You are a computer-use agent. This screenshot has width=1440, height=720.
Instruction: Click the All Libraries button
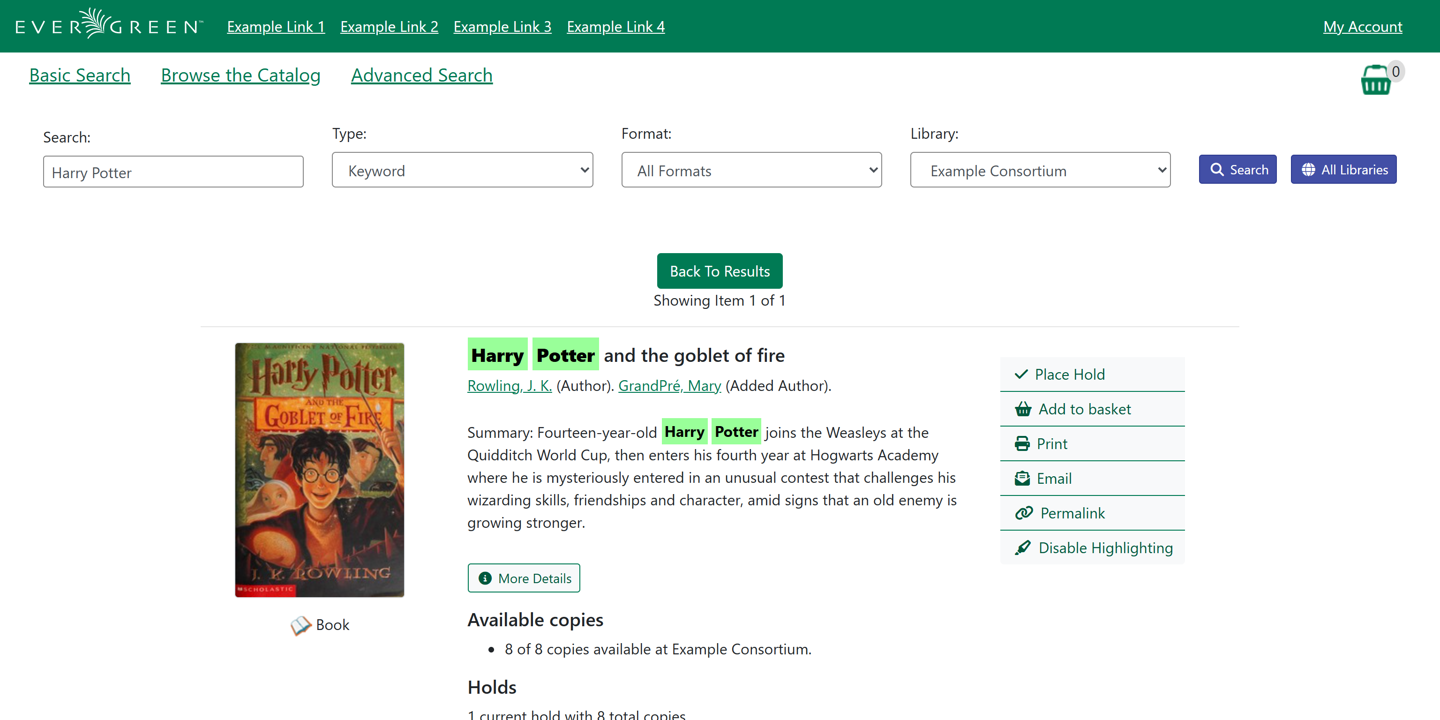coord(1343,169)
